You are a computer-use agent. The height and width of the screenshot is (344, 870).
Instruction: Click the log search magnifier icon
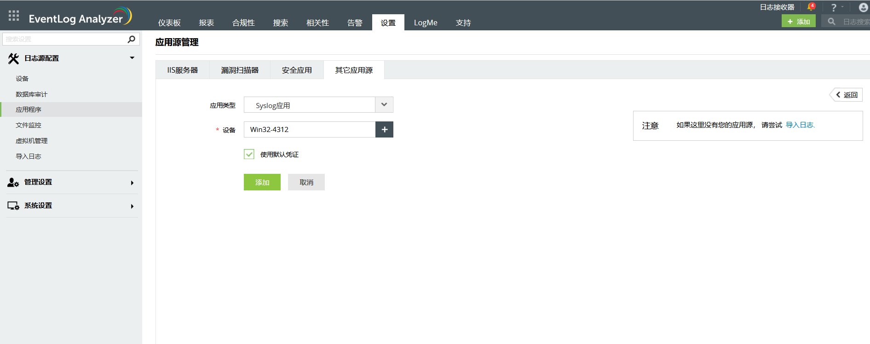(x=831, y=22)
